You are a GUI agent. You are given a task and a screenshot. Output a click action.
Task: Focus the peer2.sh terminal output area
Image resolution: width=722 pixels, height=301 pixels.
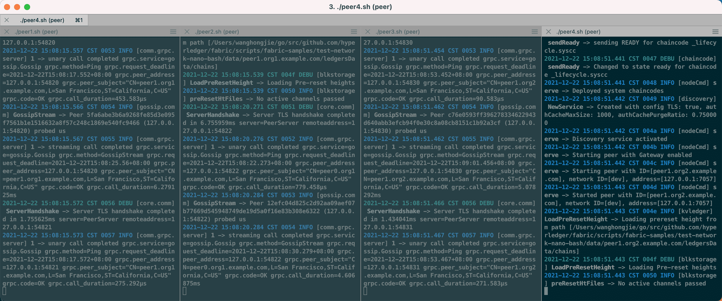pyautogui.click(x=270, y=168)
